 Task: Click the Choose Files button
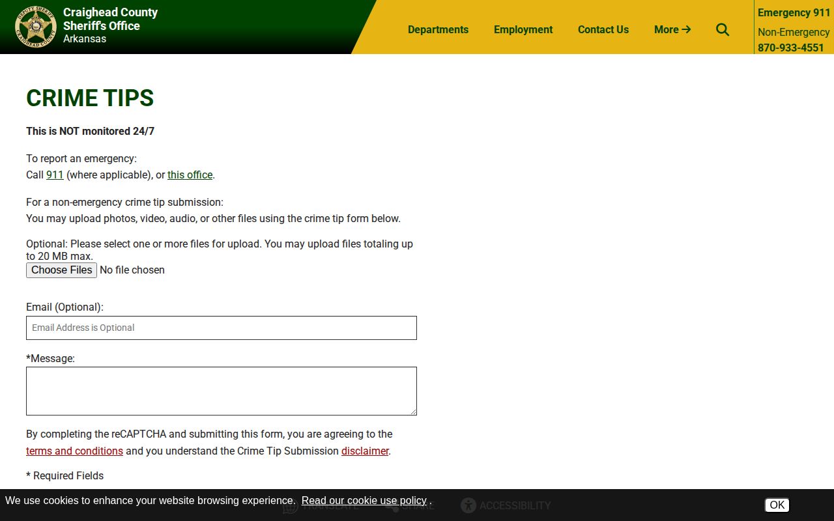pos(62,270)
